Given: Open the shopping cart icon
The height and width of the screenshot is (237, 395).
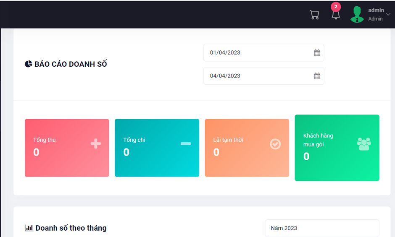Looking at the screenshot, I should (314, 15).
